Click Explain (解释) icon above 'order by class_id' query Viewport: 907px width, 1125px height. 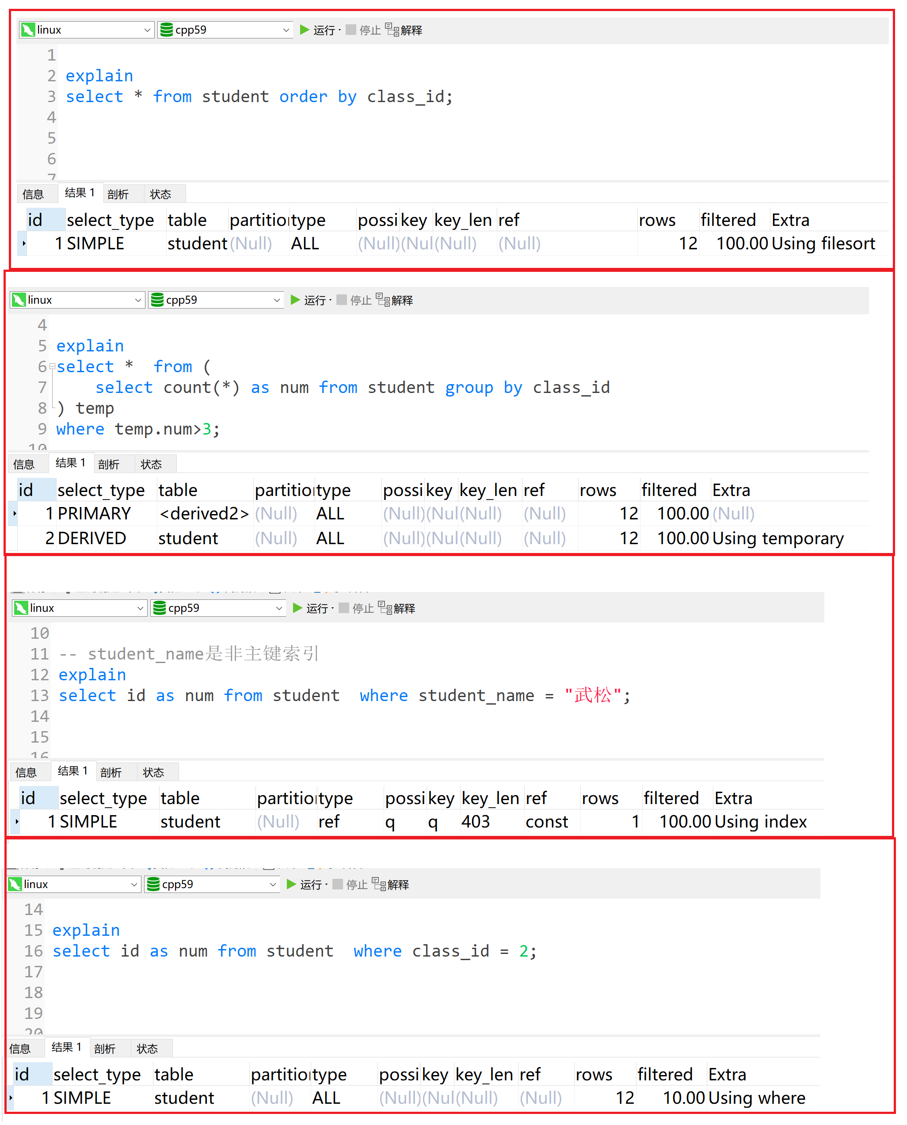(x=393, y=29)
